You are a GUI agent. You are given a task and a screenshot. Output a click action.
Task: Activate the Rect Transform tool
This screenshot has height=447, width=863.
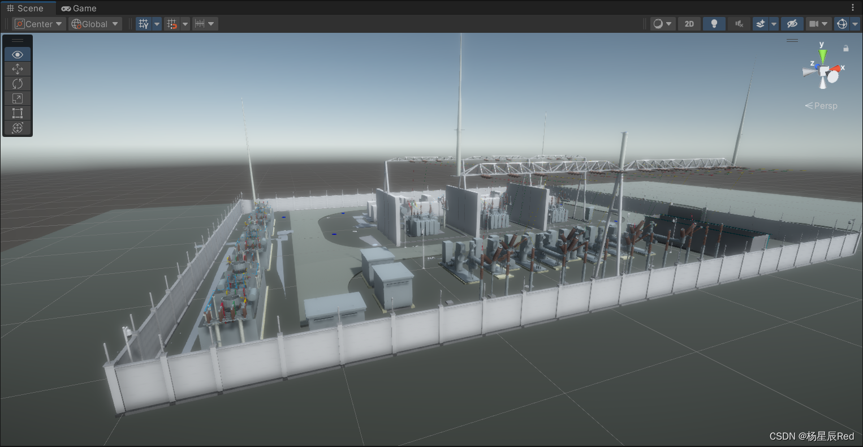click(x=17, y=113)
